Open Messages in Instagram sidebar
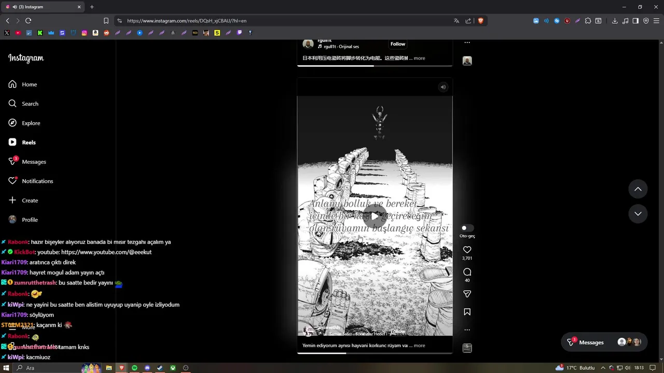Screen dimensions: 664x373 (27, 162)
